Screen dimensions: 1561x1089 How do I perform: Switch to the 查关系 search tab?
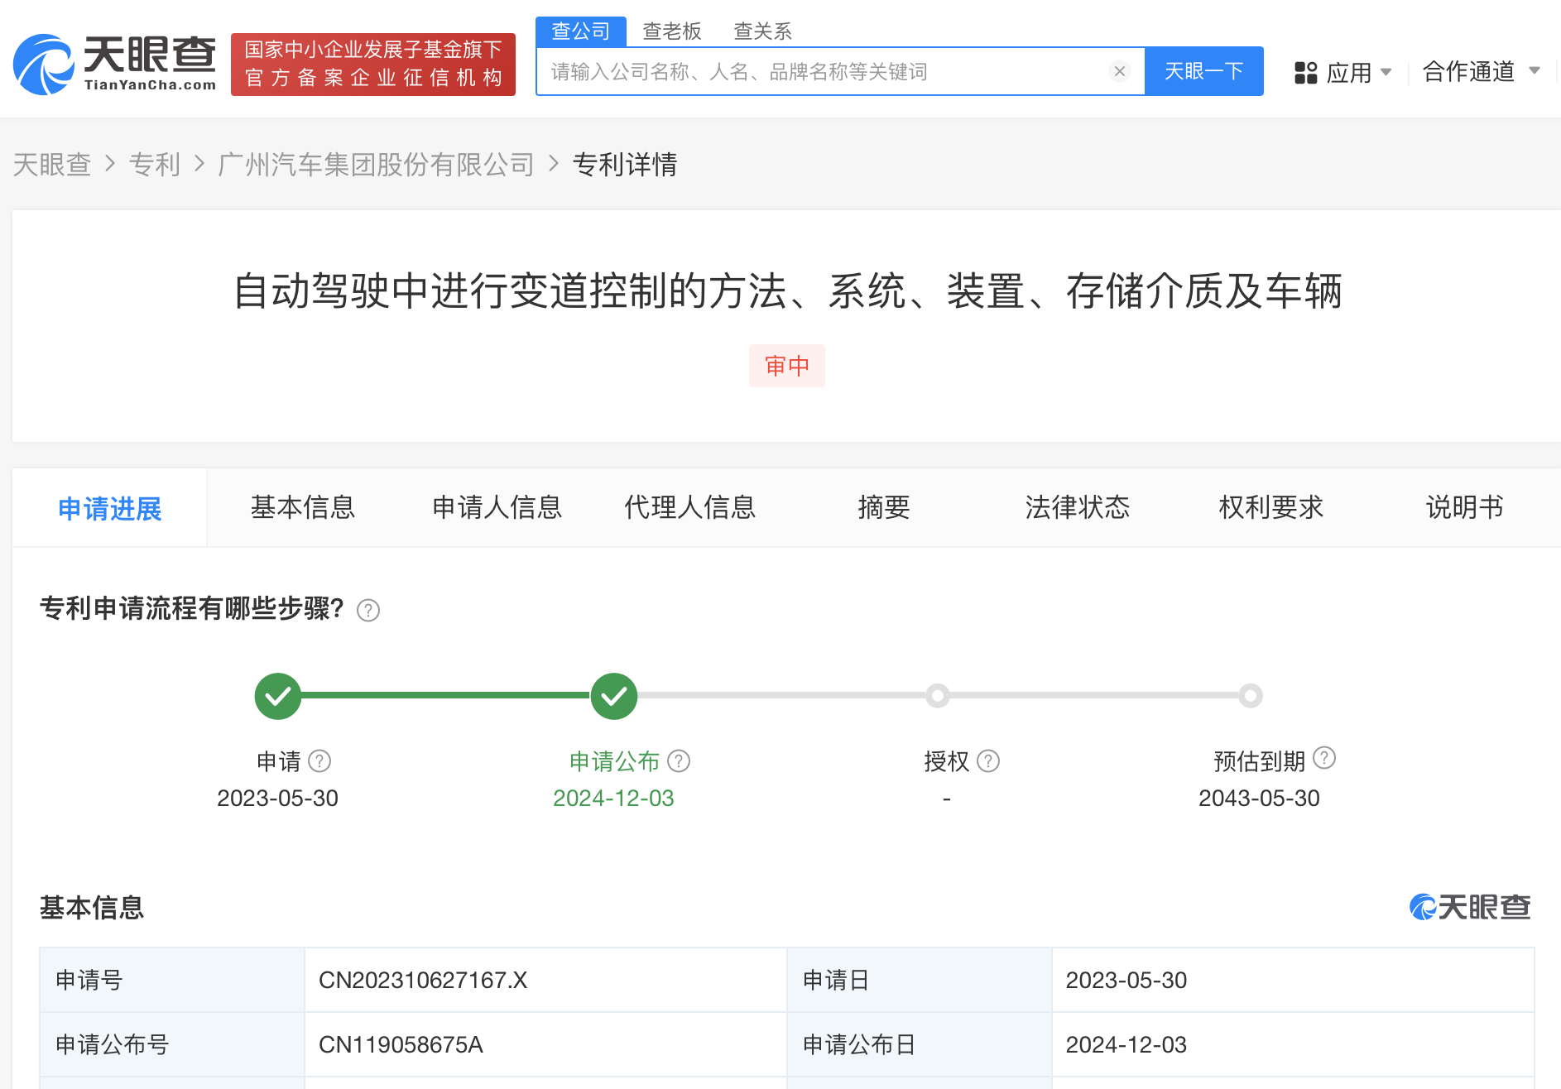pyautogui.click(x=762, y=31)
